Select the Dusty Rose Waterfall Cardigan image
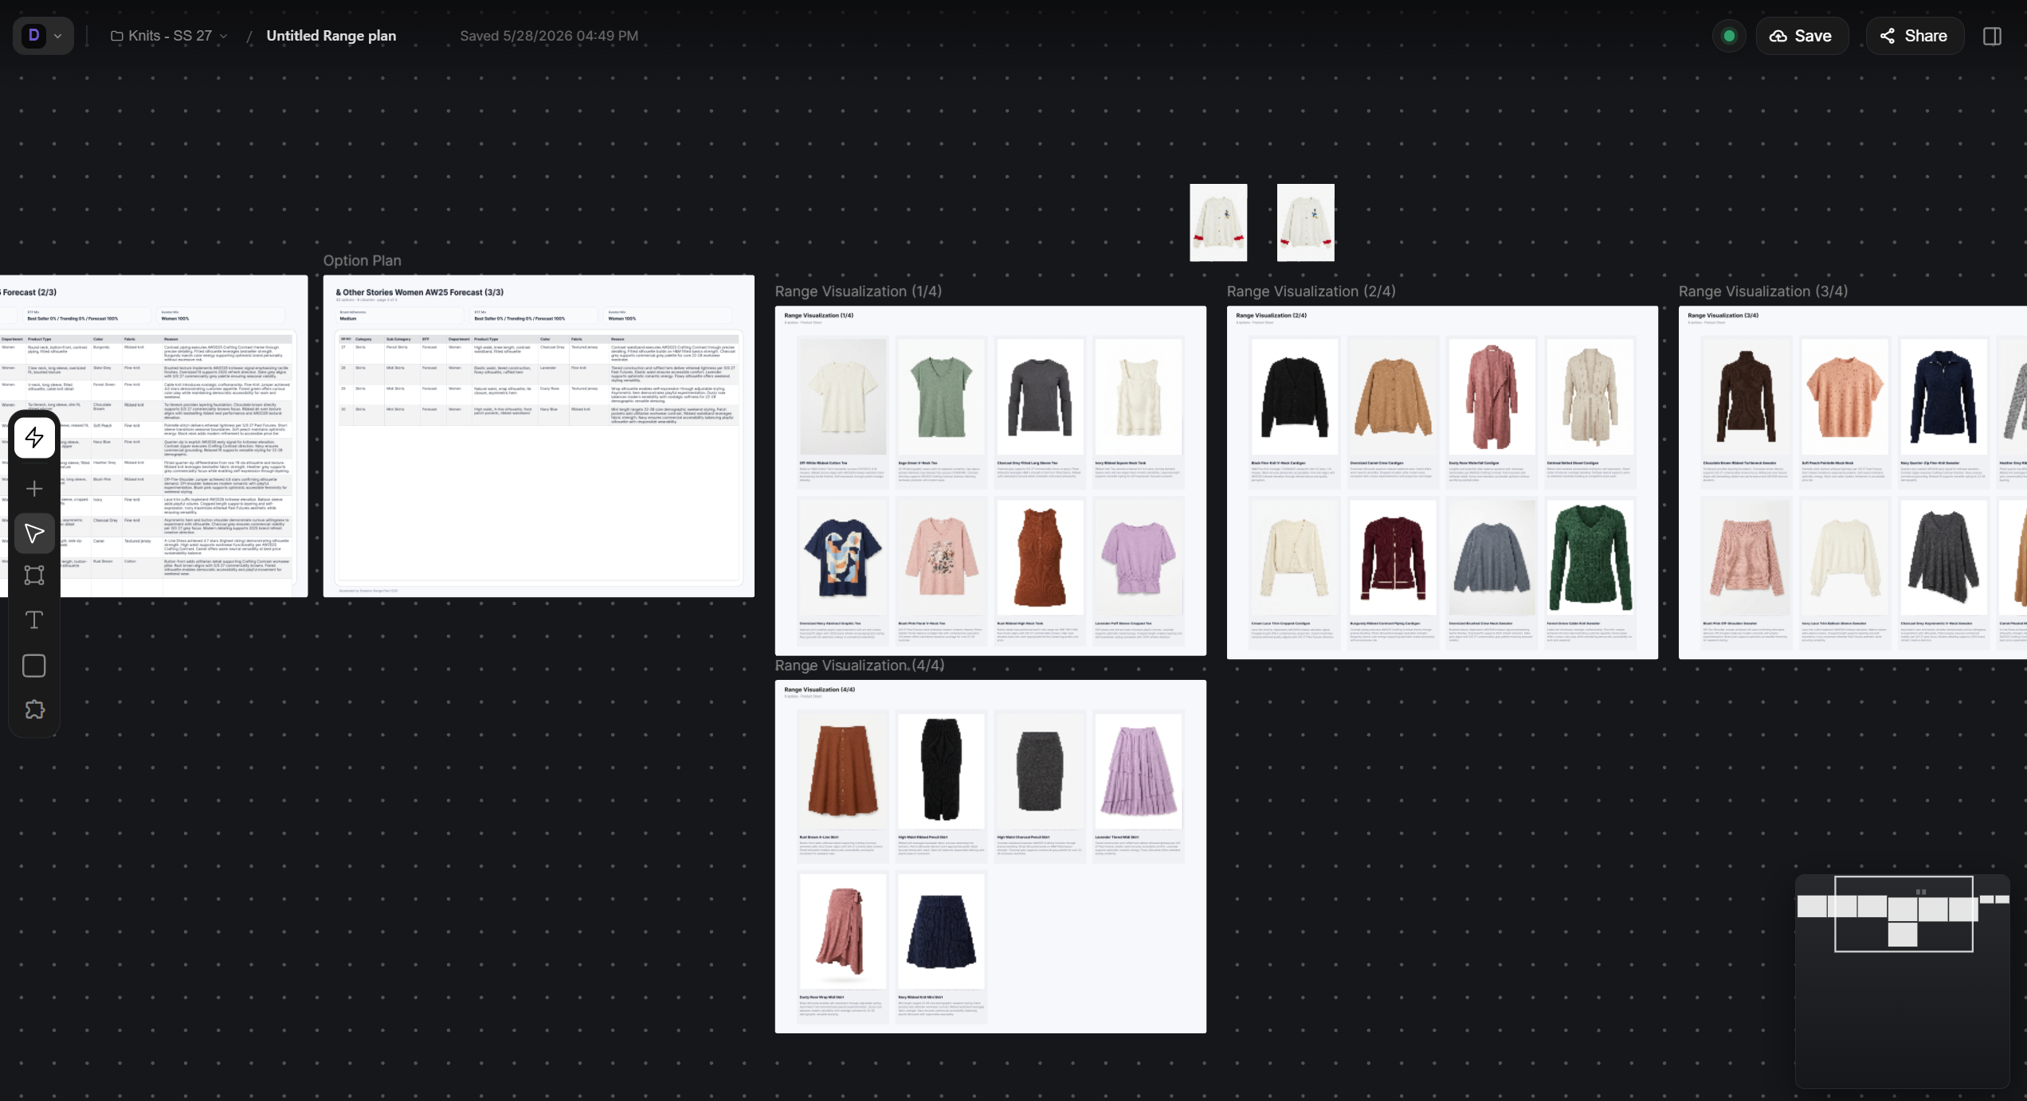 [x=1492, y=396]
